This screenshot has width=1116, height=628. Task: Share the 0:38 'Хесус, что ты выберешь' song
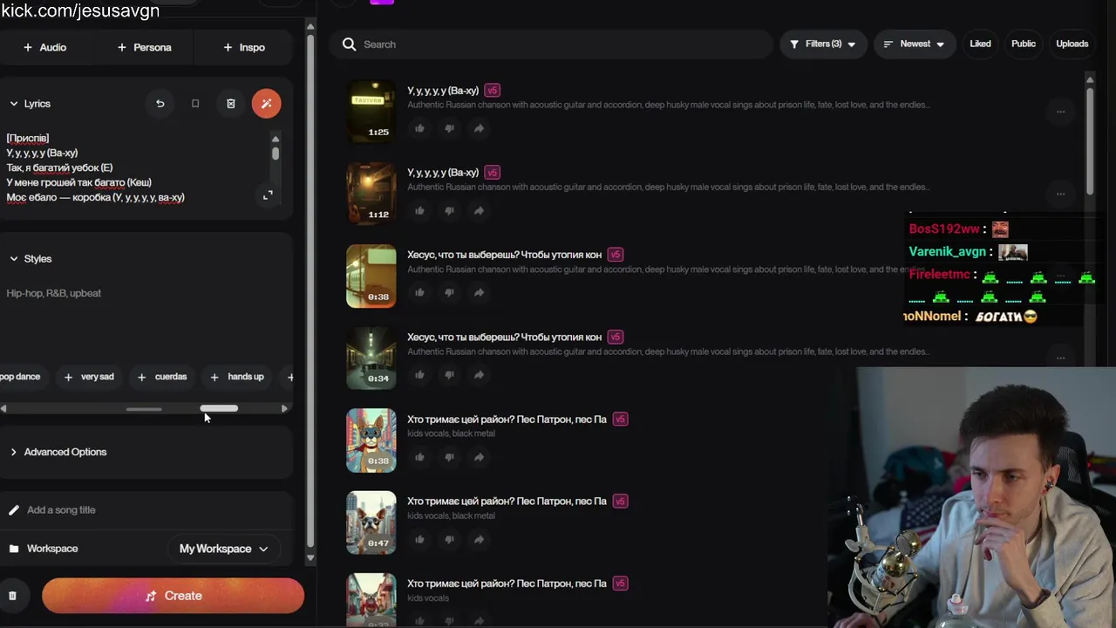479,292
